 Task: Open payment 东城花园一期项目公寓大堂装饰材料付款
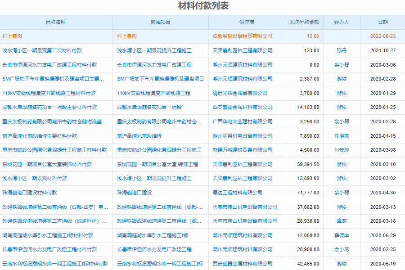point(47,164)
